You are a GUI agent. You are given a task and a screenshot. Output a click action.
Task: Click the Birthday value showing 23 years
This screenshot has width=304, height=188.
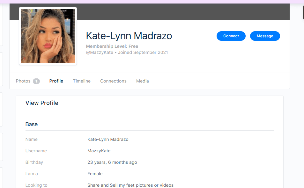click(x=112, y=162)
